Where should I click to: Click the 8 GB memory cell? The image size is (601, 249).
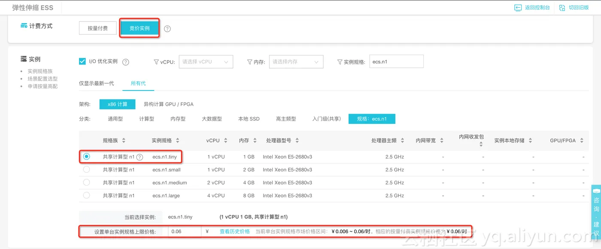tap(248, 195)
